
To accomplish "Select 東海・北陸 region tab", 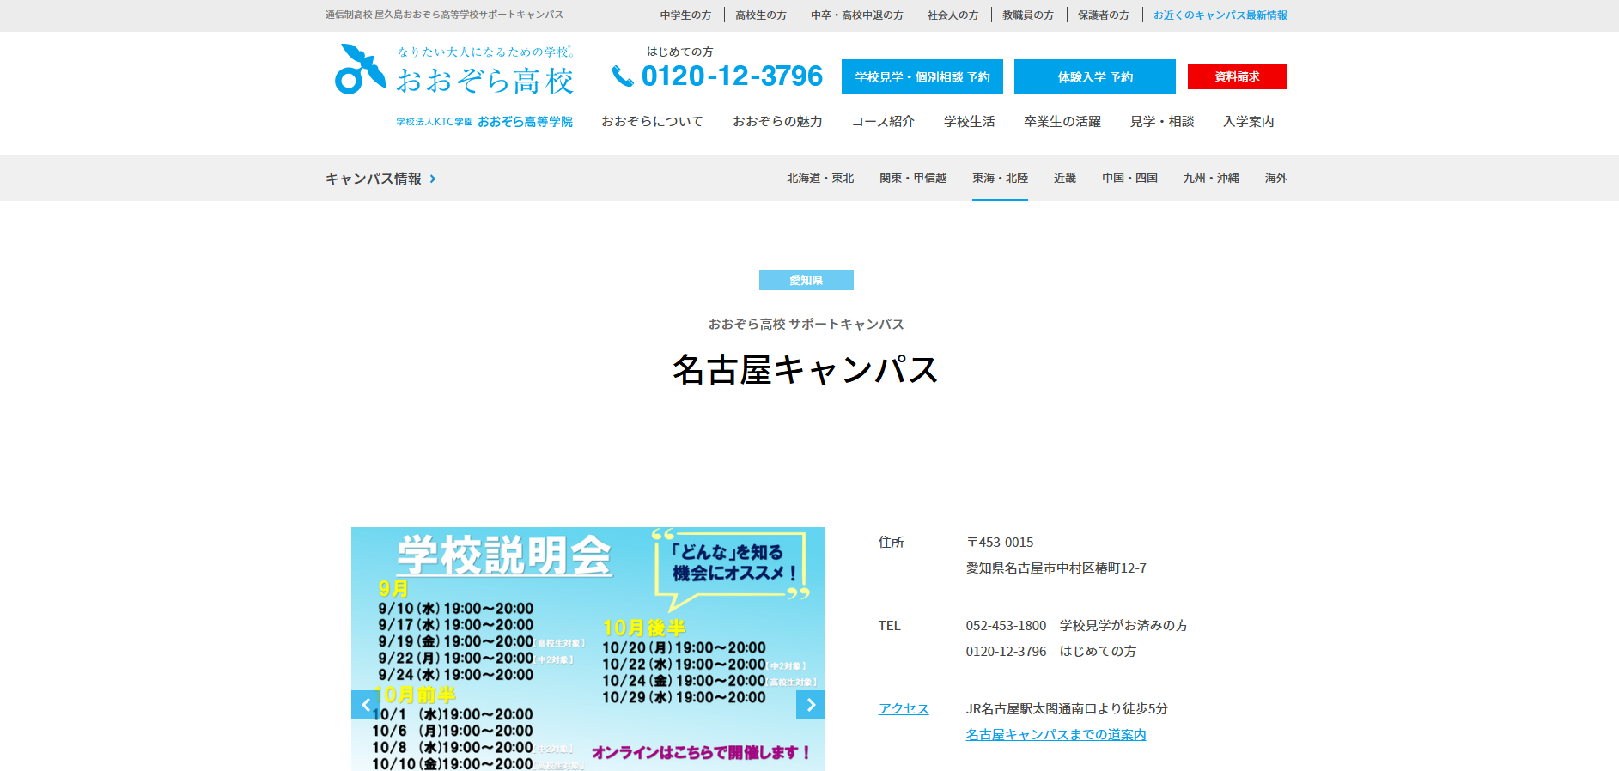I will click(x=1000, y=178).
